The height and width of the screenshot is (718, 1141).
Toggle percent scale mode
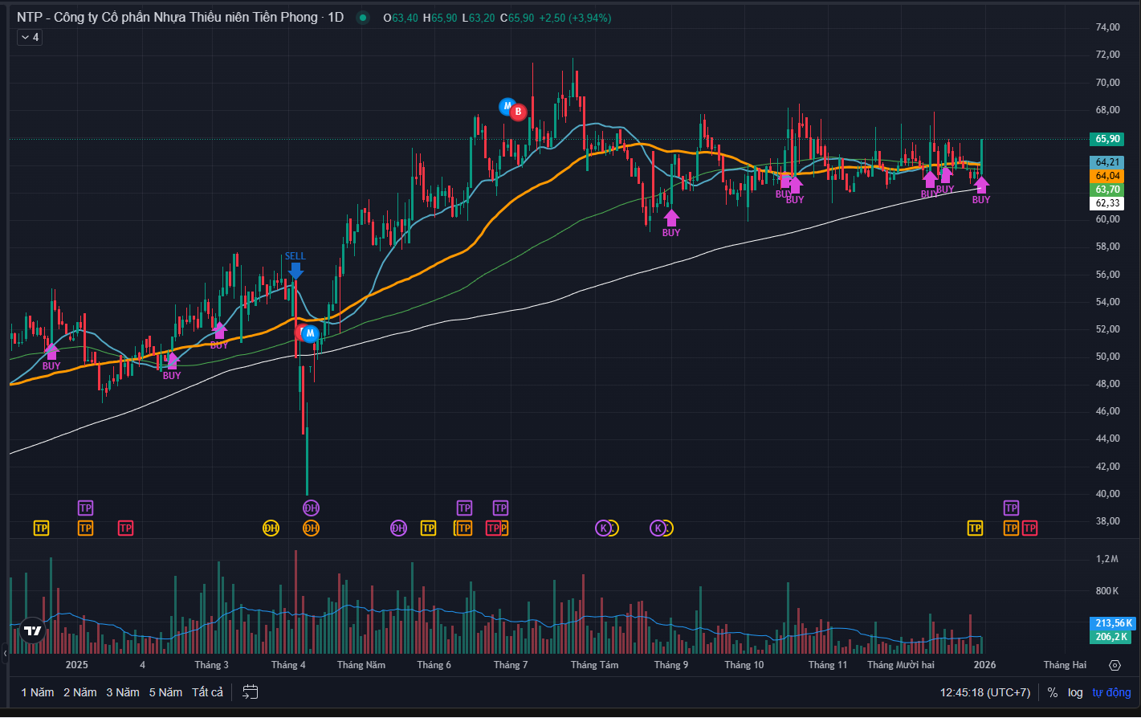1052,692
